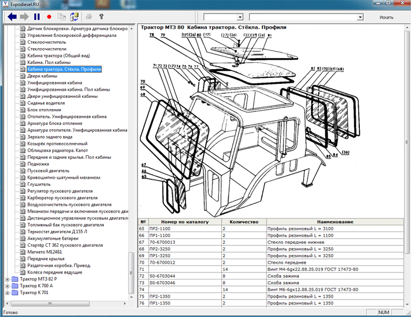The image size is (411, 317).
Task: Click the tractor cabin exploded diagram
Action: pyautogui.click(x=250, y=123)
